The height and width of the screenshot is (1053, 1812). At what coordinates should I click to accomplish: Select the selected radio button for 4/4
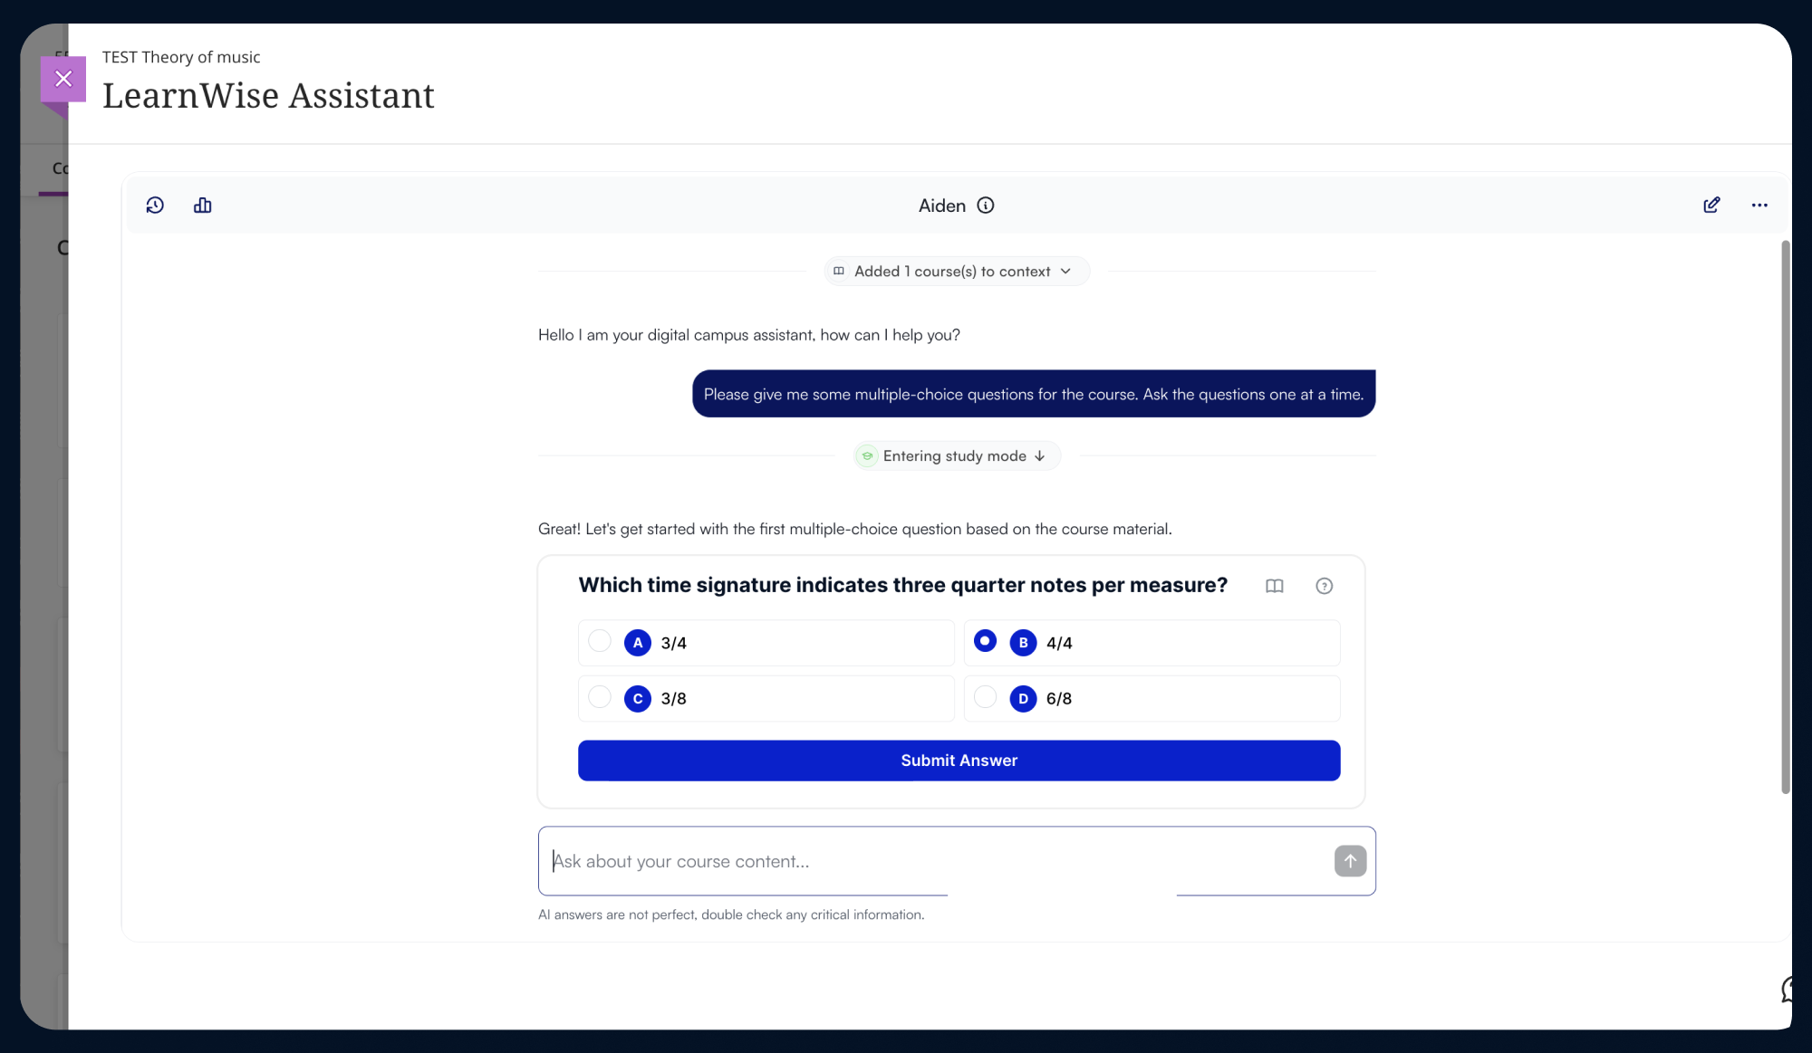coord(985,641)
